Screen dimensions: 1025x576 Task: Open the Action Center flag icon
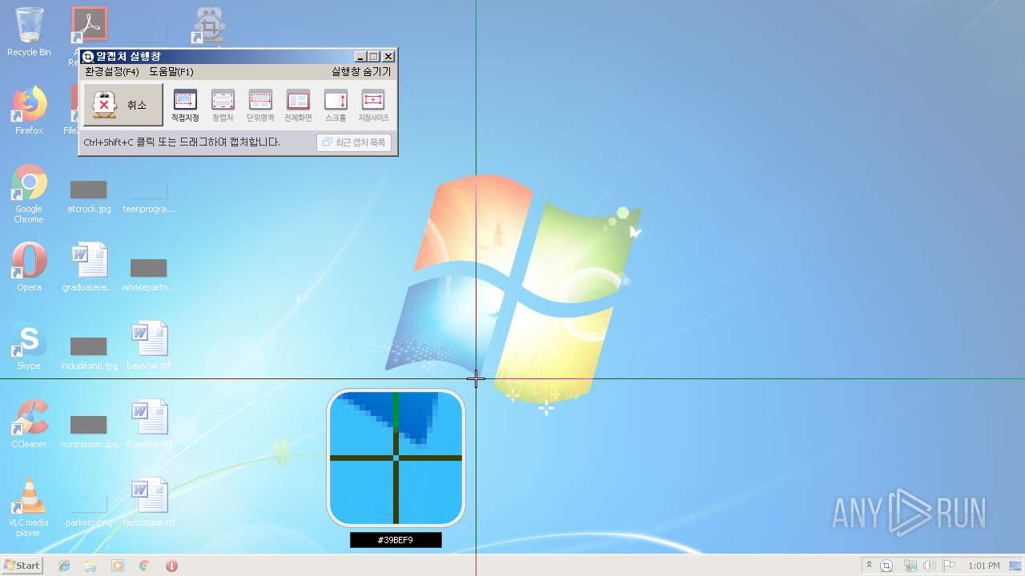coord(949,566)
